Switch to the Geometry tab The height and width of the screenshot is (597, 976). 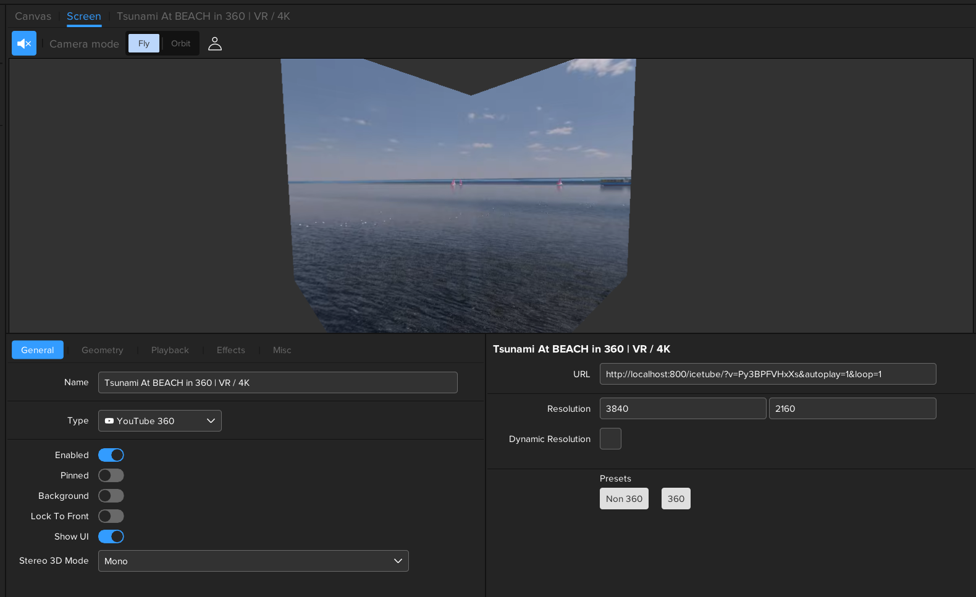click(102, 350)
